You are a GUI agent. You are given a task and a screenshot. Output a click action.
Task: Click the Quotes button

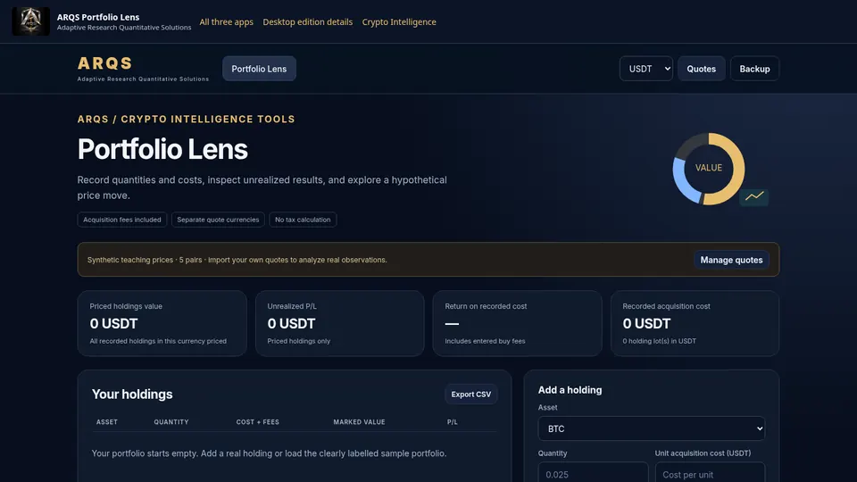click(702, 69)
